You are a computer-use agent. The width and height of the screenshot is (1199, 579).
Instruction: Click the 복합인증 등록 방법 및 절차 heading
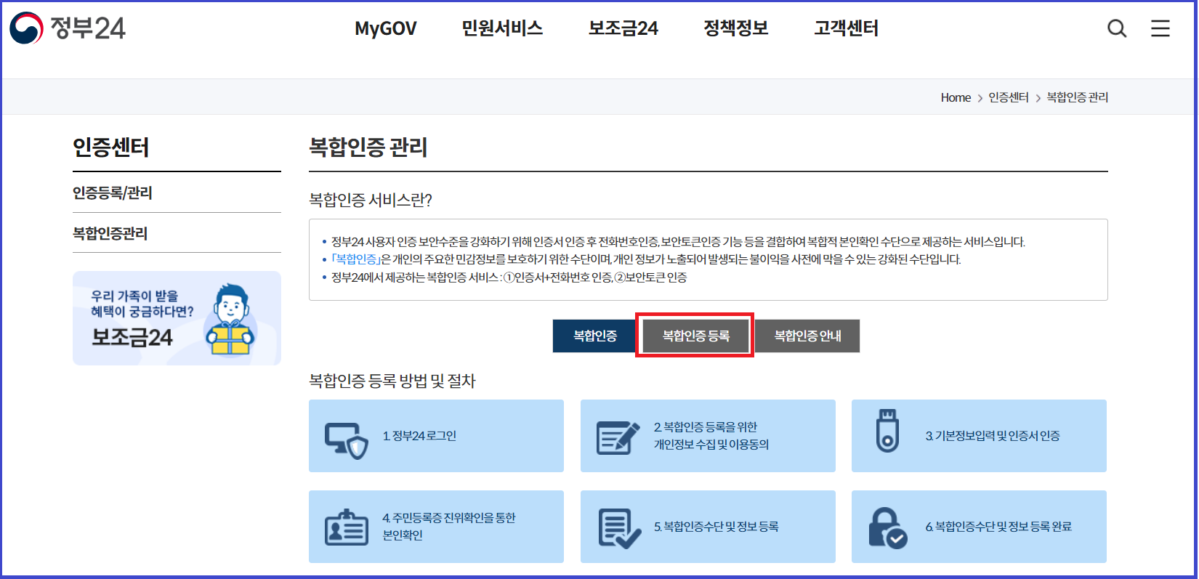[392, 381]
